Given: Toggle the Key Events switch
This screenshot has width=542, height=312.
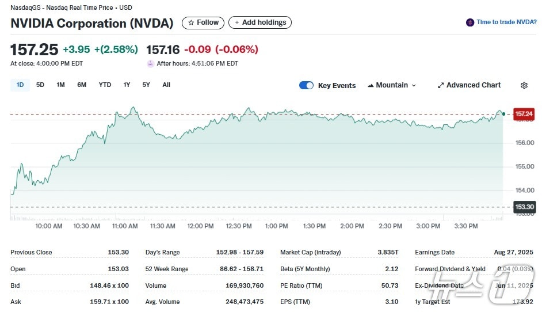Looking at the screenshot, I should [x=306, y=85].
